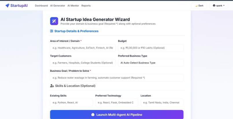The height and width of the screenshot is (119, 233).
Task: Focus the Preferred Technology input field
Action: click(x=117, y=103)
